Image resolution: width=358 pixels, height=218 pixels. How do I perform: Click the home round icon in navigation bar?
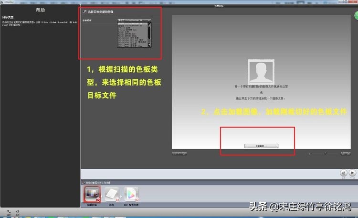click(x=344, y=173)
